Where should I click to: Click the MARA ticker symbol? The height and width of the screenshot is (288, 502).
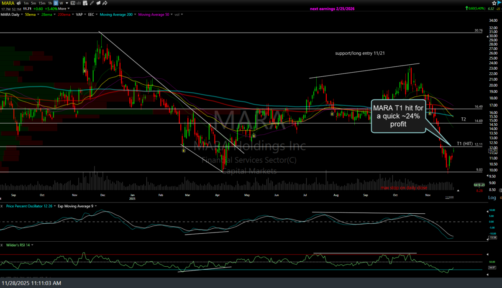point(7,3)
